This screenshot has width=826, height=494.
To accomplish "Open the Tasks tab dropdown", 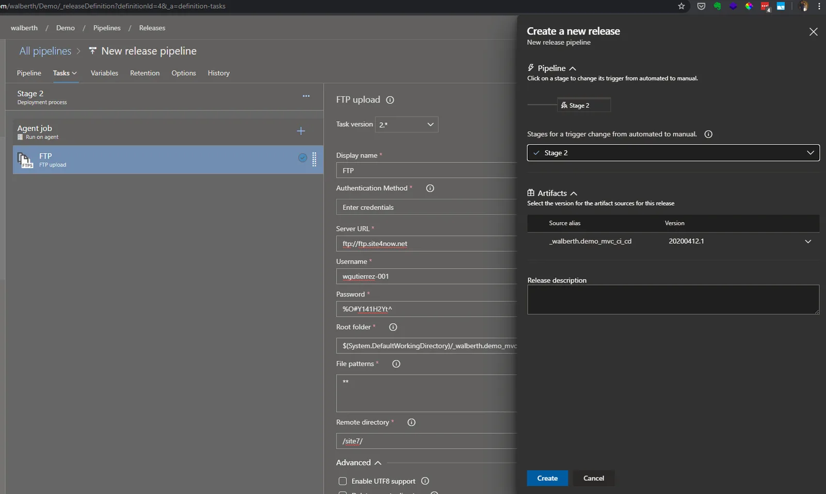I will coord(65,73).
